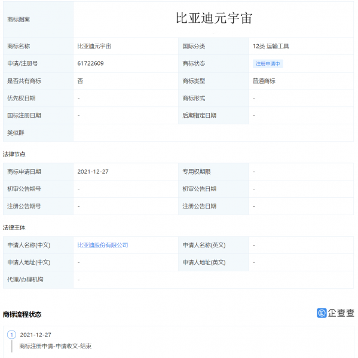This screenshot has height=358, width=358.
Task: Click the 申请/注册号 label cell
Action: (x=38, y=63)
